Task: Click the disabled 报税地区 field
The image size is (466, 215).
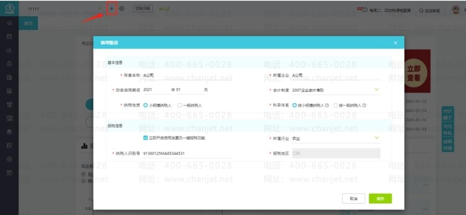Action: click(336, 153)
